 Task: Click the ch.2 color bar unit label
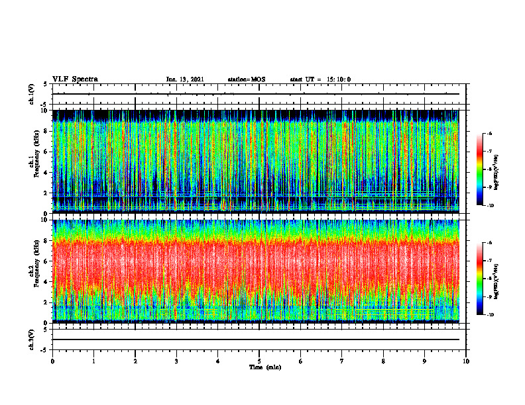496,281
